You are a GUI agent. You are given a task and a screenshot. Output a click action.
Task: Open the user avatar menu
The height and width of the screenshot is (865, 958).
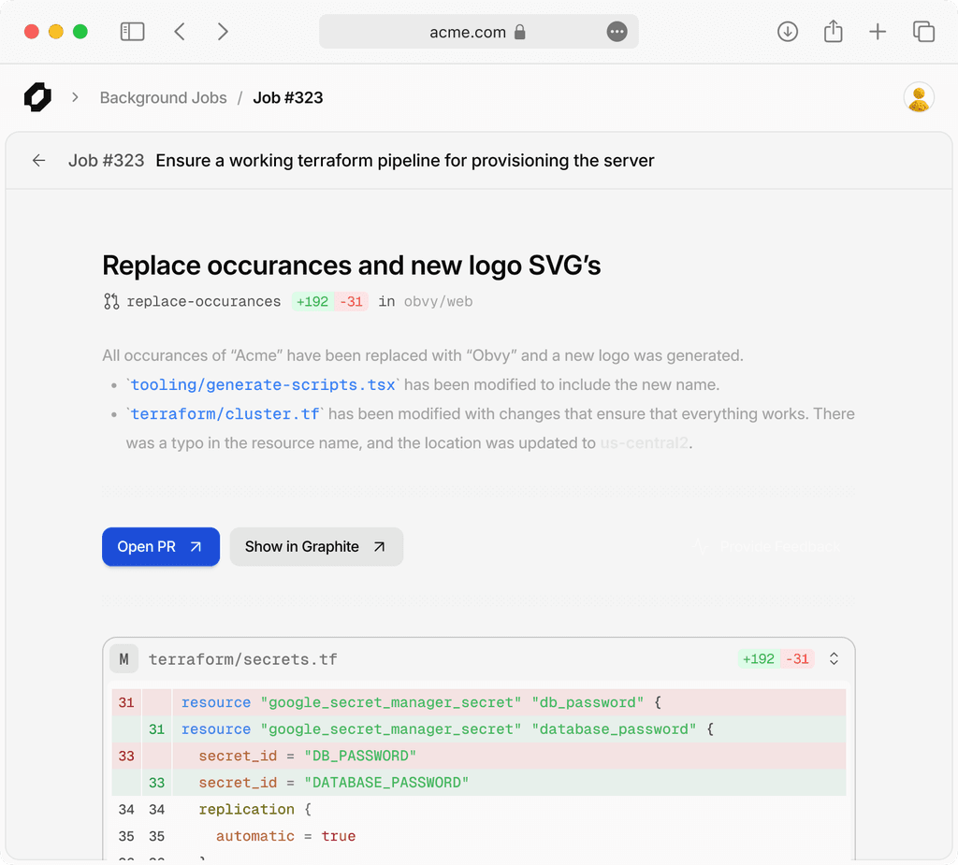click(919, 98)
